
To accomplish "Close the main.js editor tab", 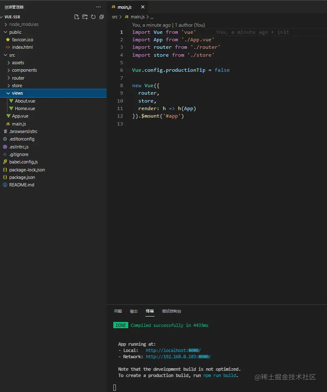I will click(142, 7).
